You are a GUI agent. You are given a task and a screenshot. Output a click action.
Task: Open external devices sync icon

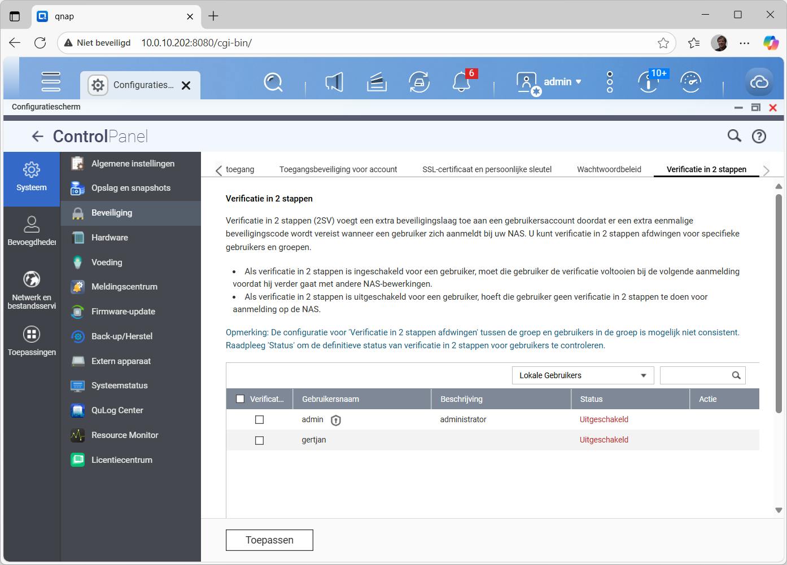(419, 82)
